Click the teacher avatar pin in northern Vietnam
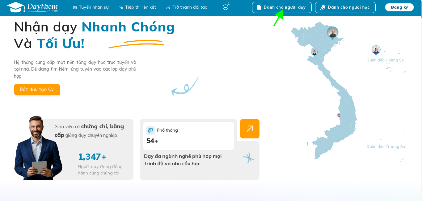The image size is (422, 201). 333,33
